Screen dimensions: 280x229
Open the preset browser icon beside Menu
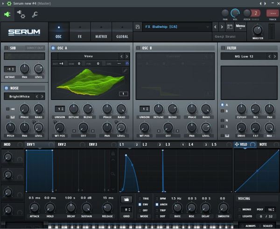pos(230,27)
